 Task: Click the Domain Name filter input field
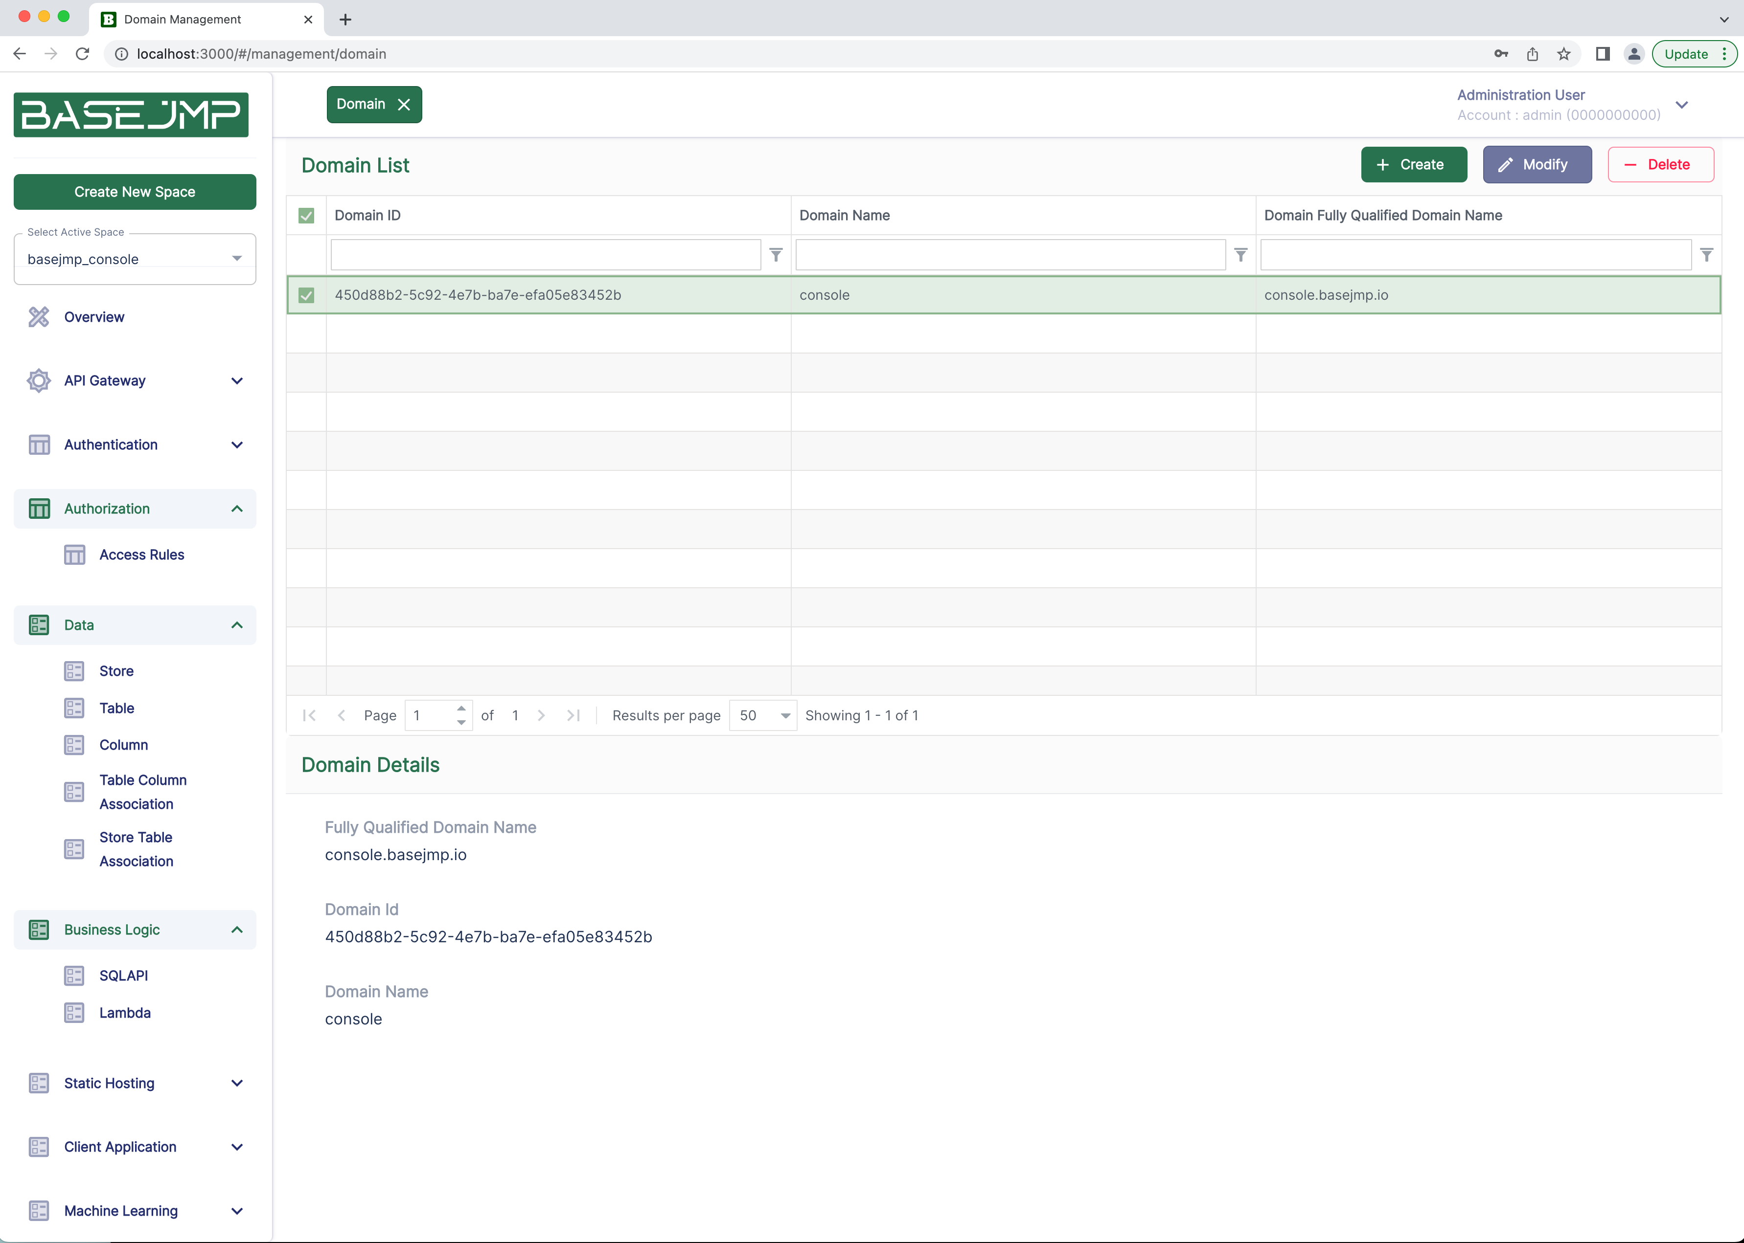click(x=1010, y=255)
